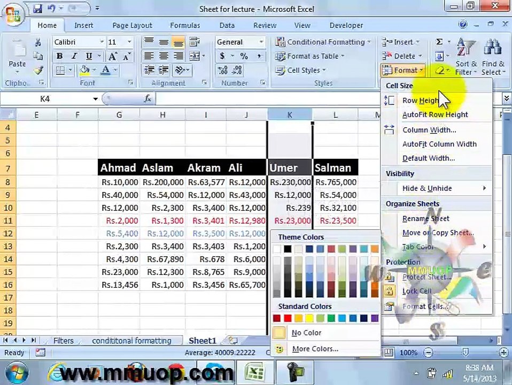Viewport: 512px width, 385px height.
Task: Open the Page Layout tab
Action: point(132,25)
